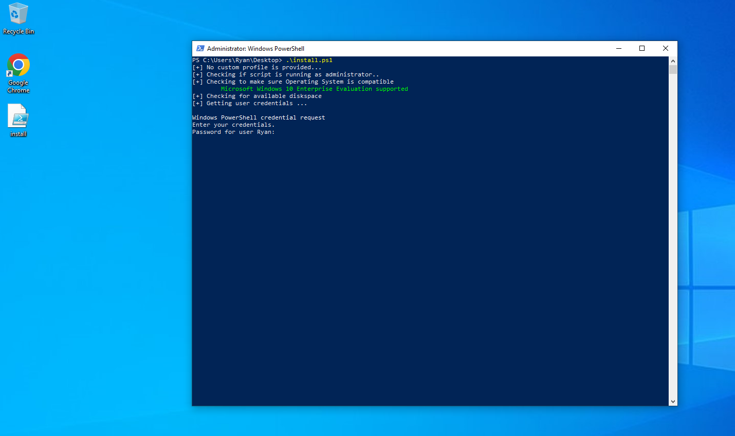Maximize the PowerShell window
This screenshot has height=436, width=735.
click(641, 48)
